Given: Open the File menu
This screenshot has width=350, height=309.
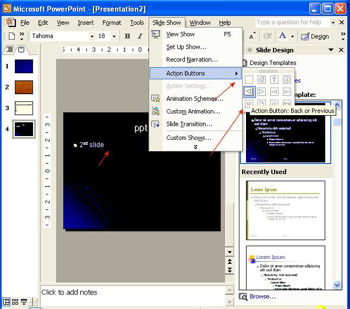Looking at the screenshot, I should (25, 23).
